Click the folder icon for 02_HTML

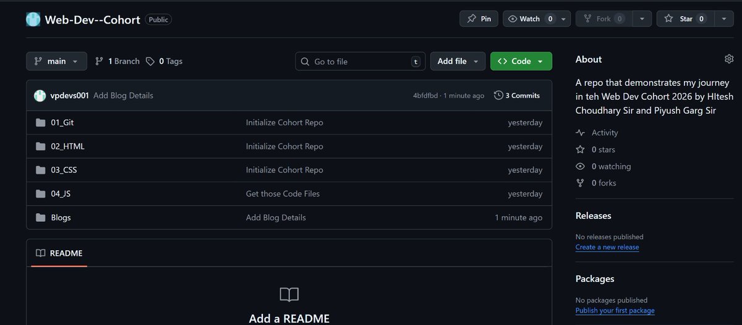(x=41, y=146)
